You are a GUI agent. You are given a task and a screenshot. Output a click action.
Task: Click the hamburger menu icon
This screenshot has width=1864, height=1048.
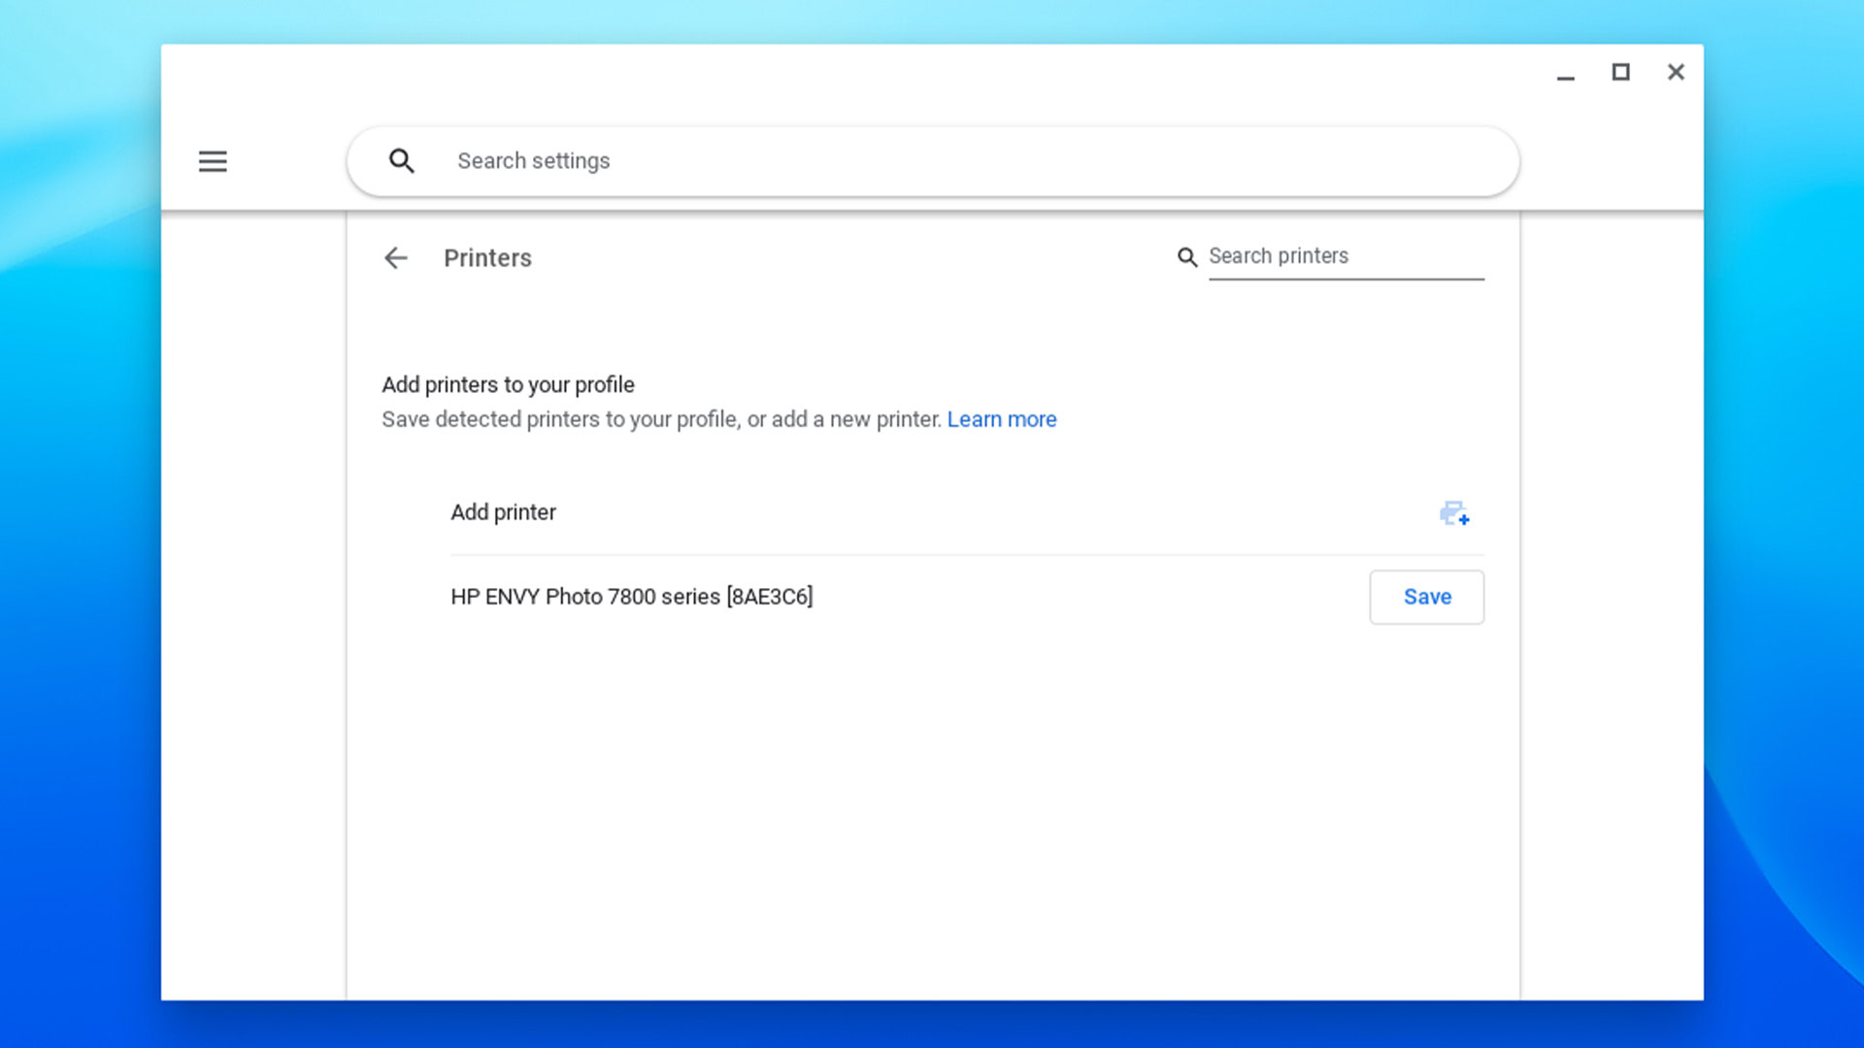[213, 160]
